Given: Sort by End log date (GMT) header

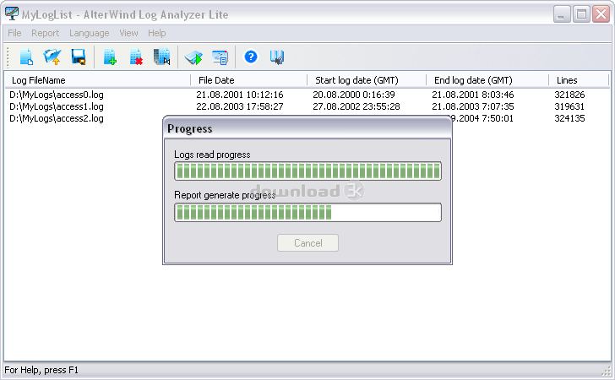Looking at the screenshot, I should [x=487, y=80].
